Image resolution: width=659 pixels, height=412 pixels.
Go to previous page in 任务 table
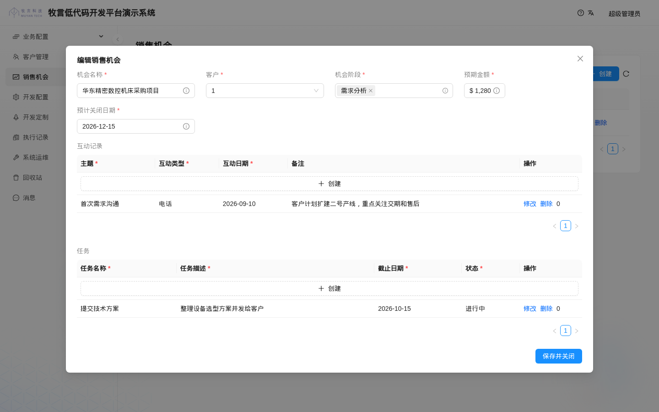point(555,331)
